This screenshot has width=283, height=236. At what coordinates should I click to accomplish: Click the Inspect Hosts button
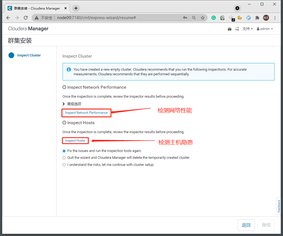tap(75, 141)
